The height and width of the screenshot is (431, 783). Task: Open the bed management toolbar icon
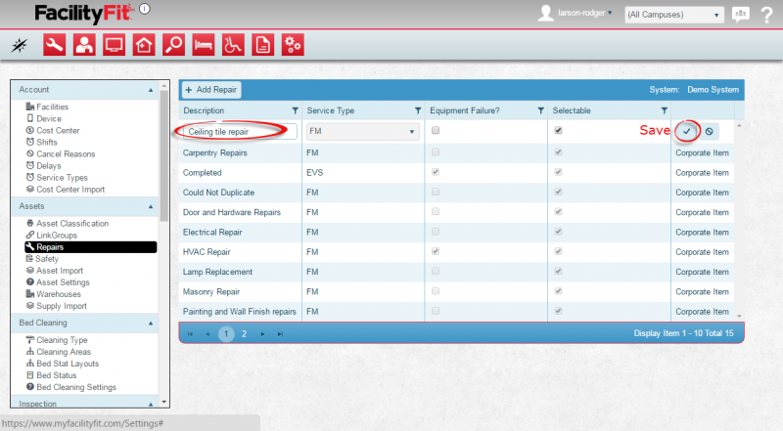[203, 44]
